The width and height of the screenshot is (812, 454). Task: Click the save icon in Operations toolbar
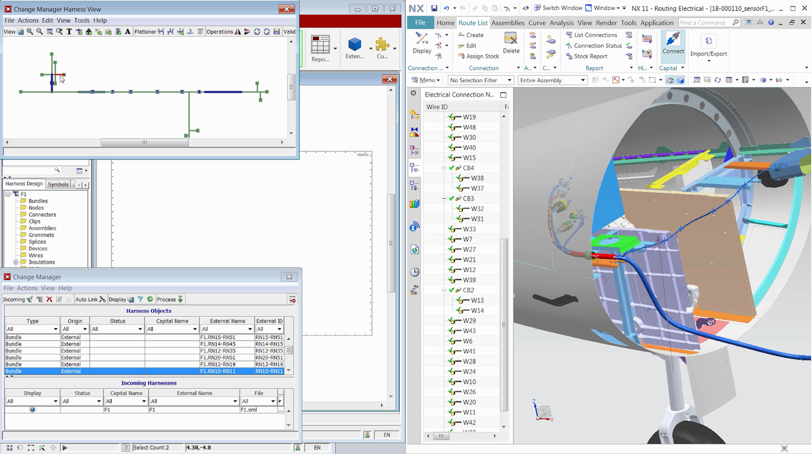tap(276, 32)
